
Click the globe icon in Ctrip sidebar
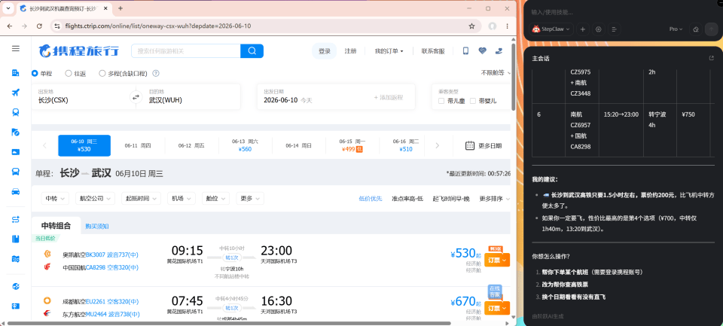pos(16,286)
